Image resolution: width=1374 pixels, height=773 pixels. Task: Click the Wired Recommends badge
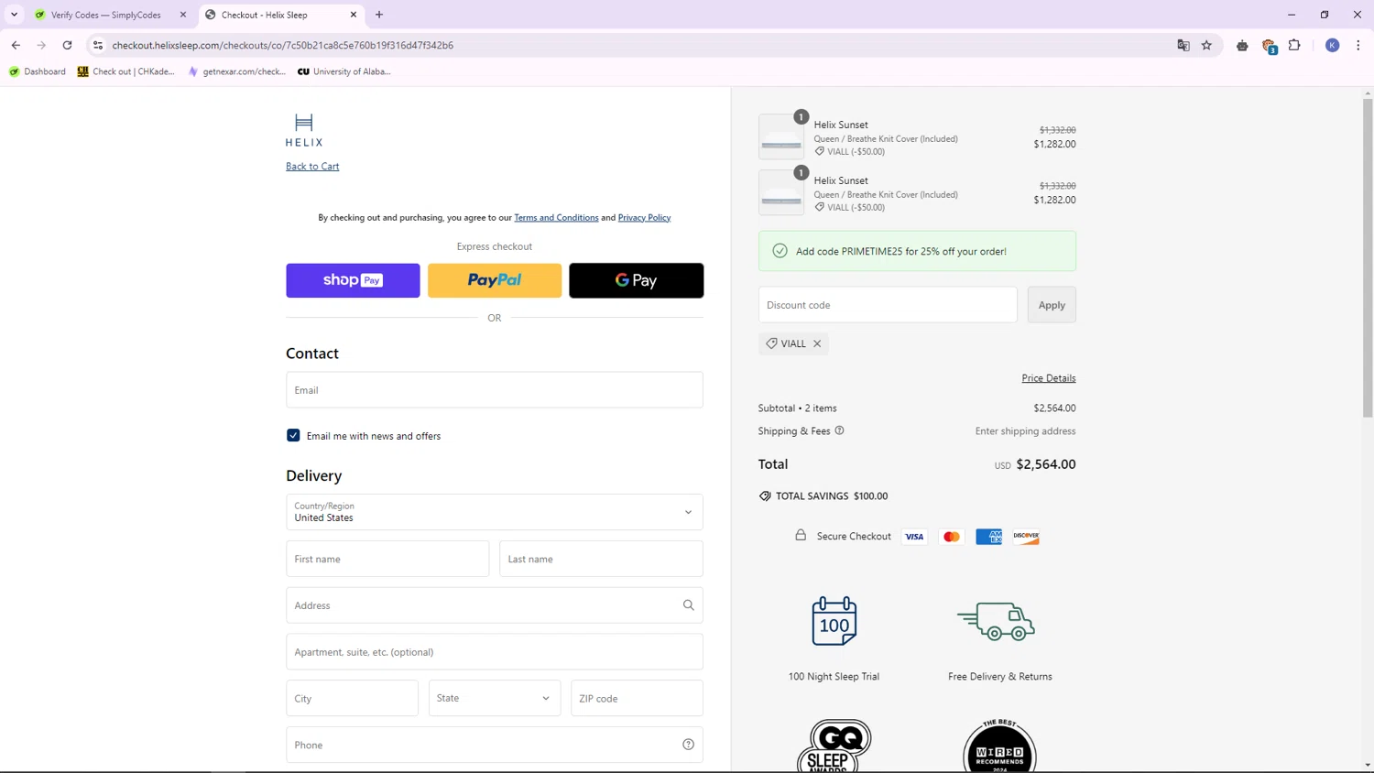point(999,746)
